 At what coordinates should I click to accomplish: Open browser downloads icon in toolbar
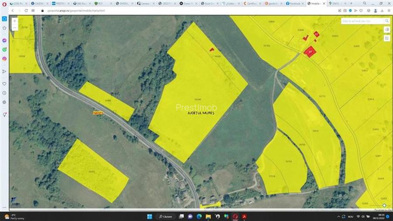click(x=382, y=11)
